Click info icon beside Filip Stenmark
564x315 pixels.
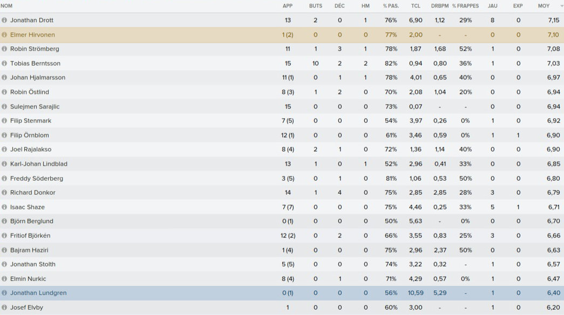tap(4, 121)
